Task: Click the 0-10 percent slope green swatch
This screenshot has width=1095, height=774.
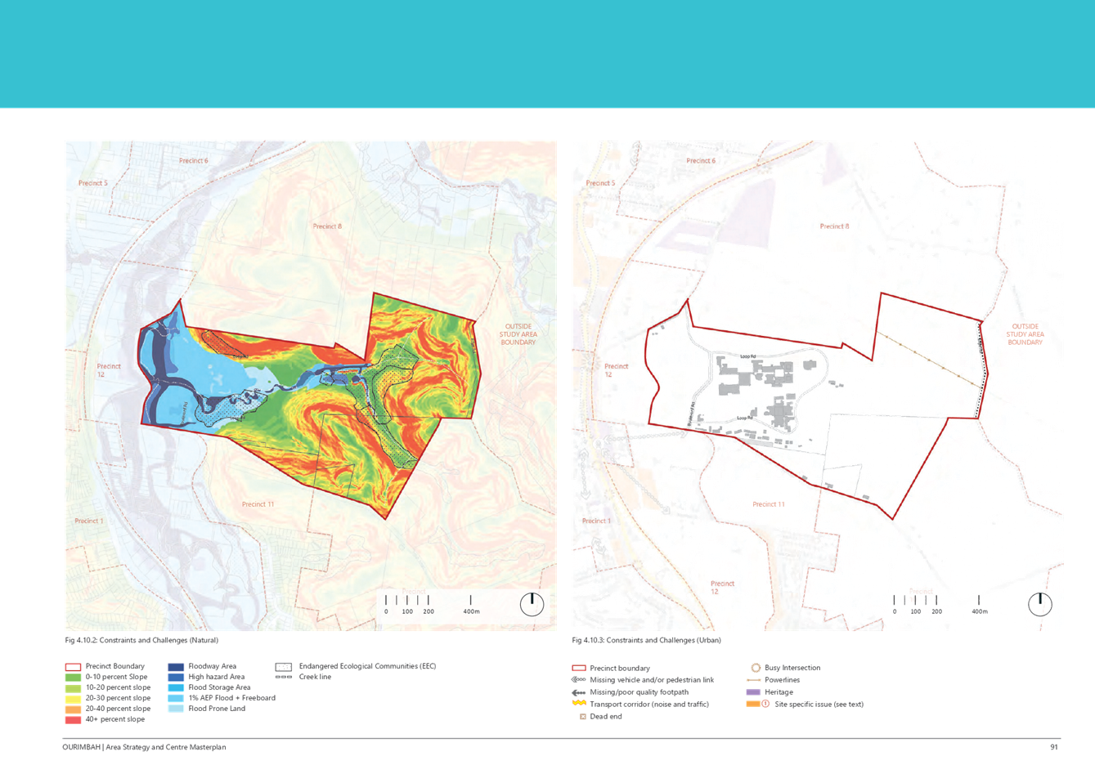Action: tap(73, 678)
